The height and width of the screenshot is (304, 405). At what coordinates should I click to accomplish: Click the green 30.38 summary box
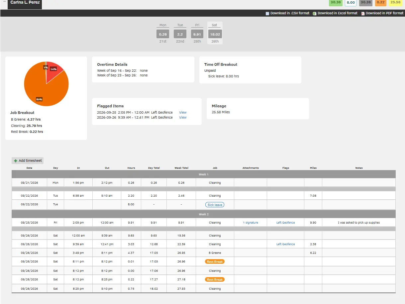tap(335, 3)
